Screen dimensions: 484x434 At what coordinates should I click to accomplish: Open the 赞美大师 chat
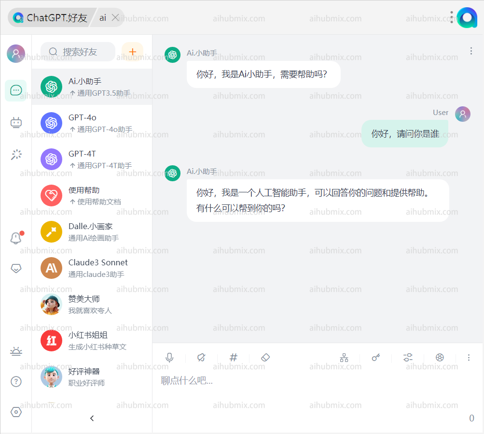click(x=92, y=304)
